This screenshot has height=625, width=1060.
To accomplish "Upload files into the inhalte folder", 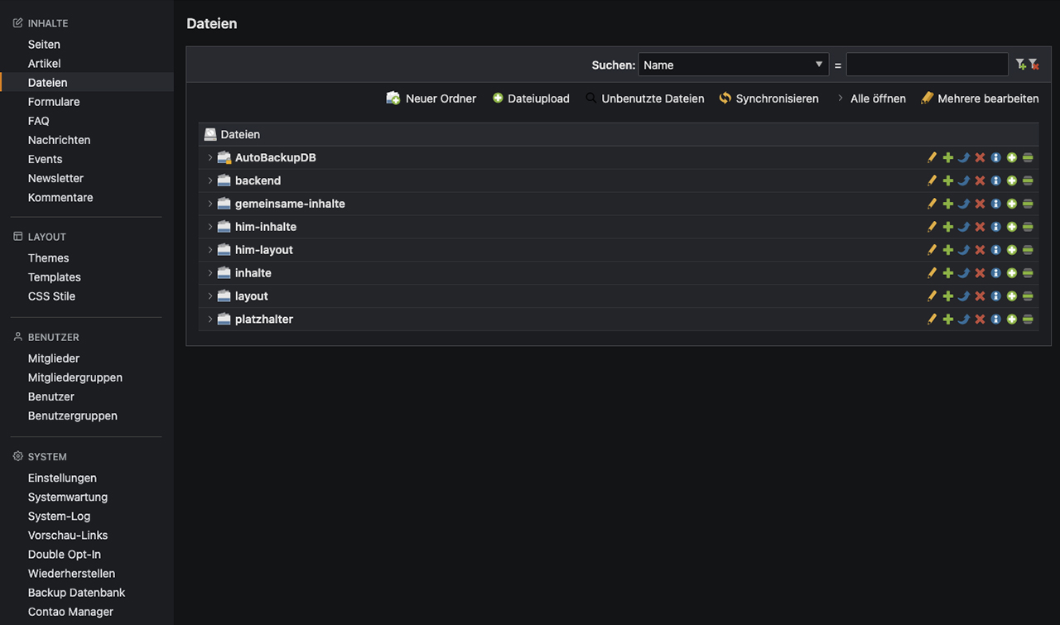I will [x=1011, y=273].
